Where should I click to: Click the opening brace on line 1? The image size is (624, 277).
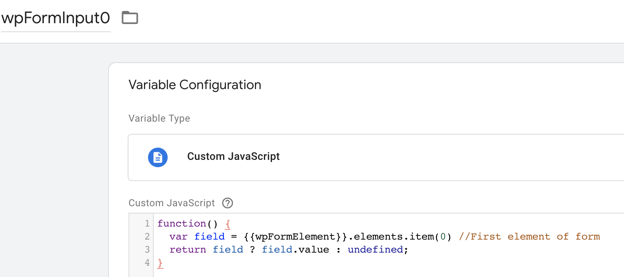228,223
